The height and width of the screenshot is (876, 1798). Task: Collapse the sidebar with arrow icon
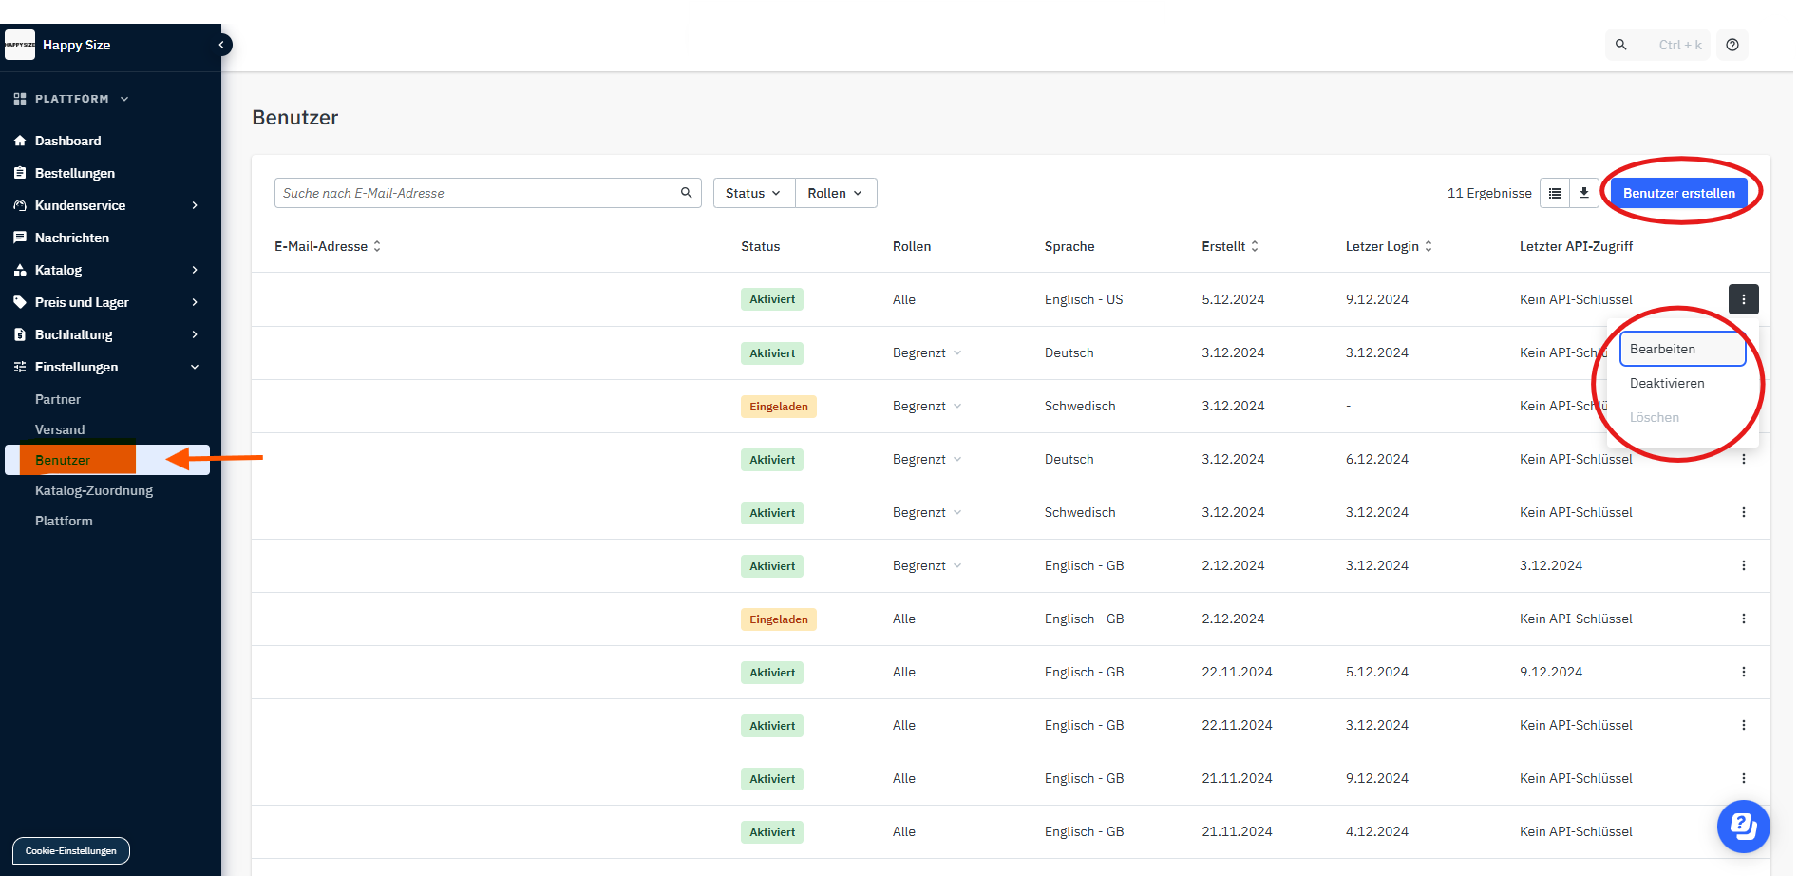click(221, 45)
